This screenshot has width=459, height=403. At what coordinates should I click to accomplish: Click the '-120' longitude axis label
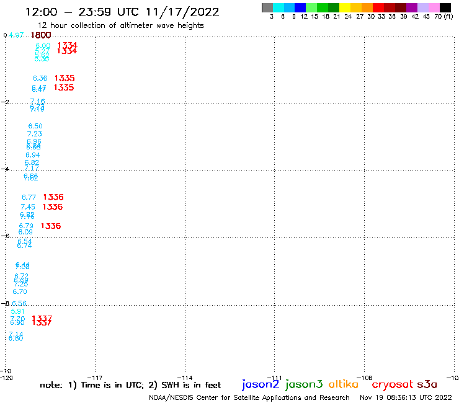point(6,378)
